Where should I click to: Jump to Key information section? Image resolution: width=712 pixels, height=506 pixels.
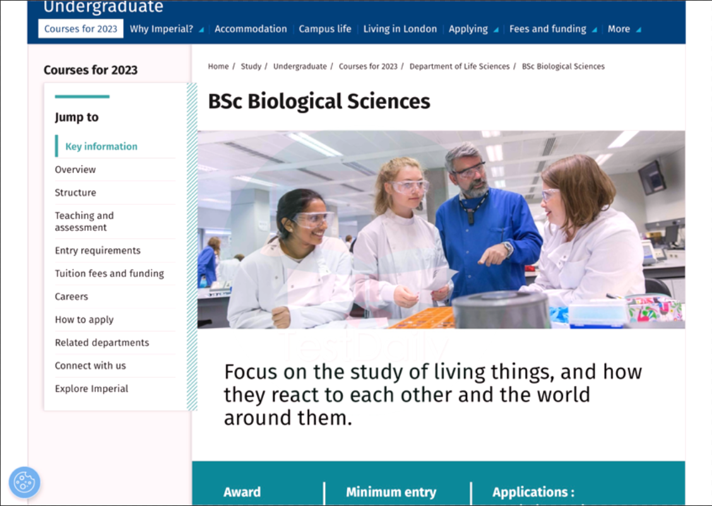coord(101,146)
